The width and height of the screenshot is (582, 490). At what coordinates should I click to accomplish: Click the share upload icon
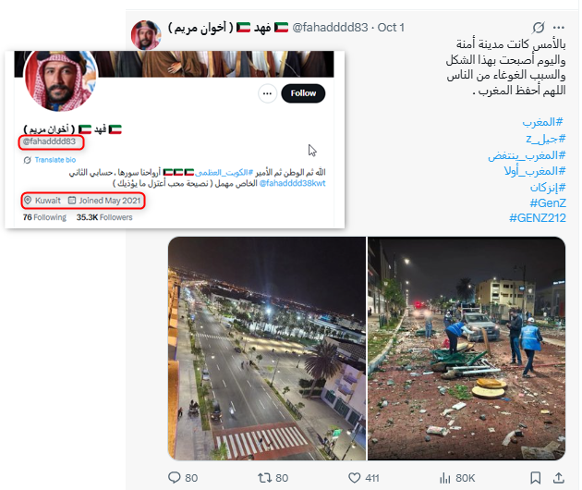(x=559, y=477)
